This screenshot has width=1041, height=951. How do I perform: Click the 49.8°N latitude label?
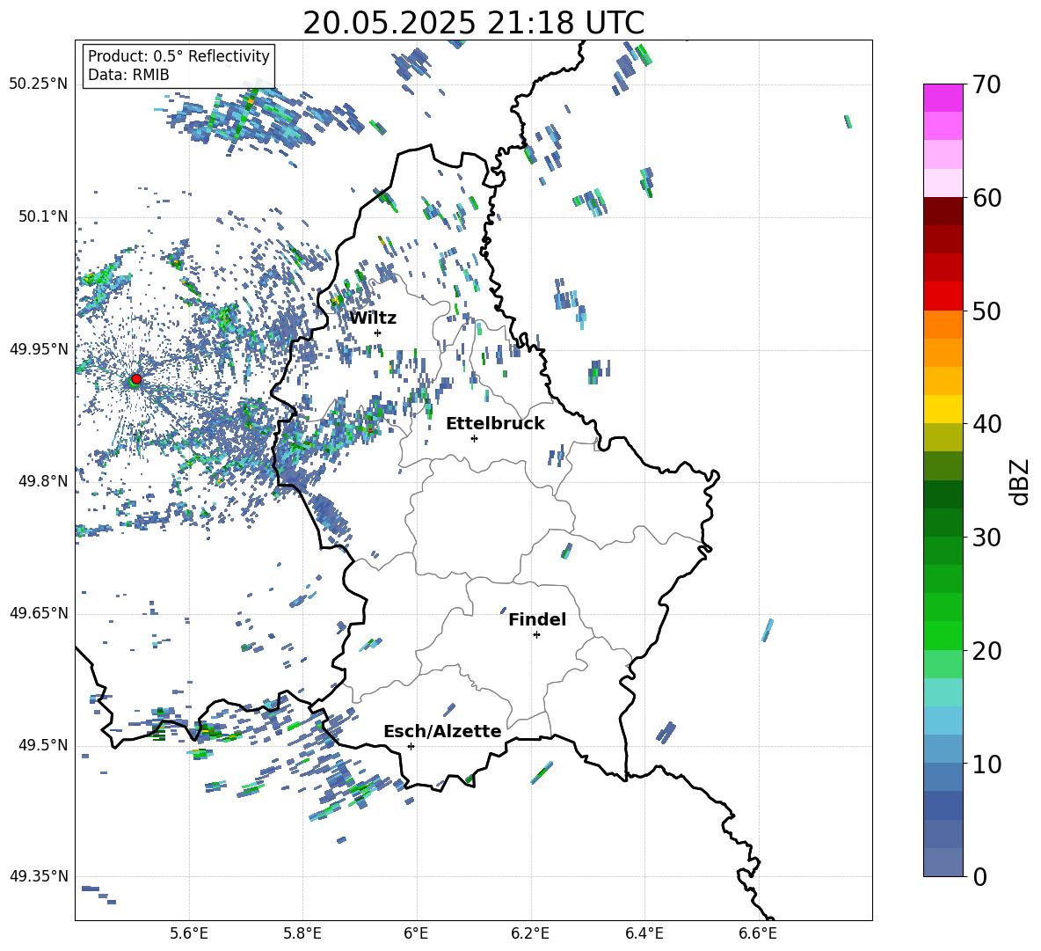click(x=42, y=481)
